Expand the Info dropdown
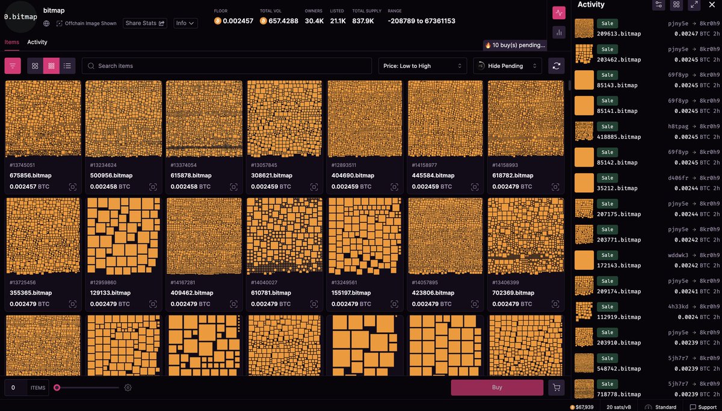Image resolution: width=722 pixels, height=411 pixels. pyautogui.click(x=185, y=23)
